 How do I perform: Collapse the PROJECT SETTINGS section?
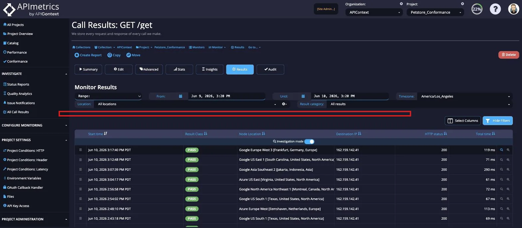pyautogui.click(x=34, y=140)
